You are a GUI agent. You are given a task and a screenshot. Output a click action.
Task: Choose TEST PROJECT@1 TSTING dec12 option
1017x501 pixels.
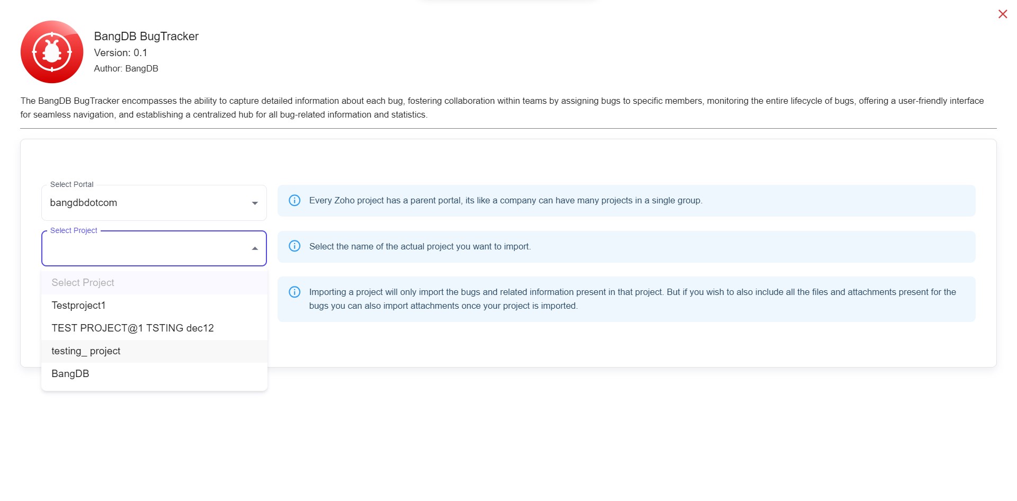(x=154, y=328)
